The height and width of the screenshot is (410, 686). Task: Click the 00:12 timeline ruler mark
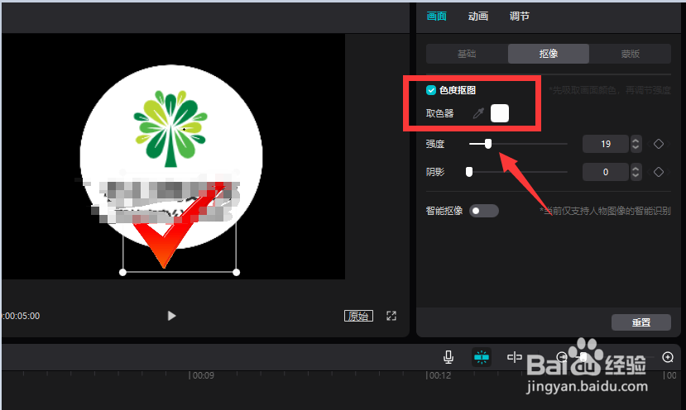point(439,375)
